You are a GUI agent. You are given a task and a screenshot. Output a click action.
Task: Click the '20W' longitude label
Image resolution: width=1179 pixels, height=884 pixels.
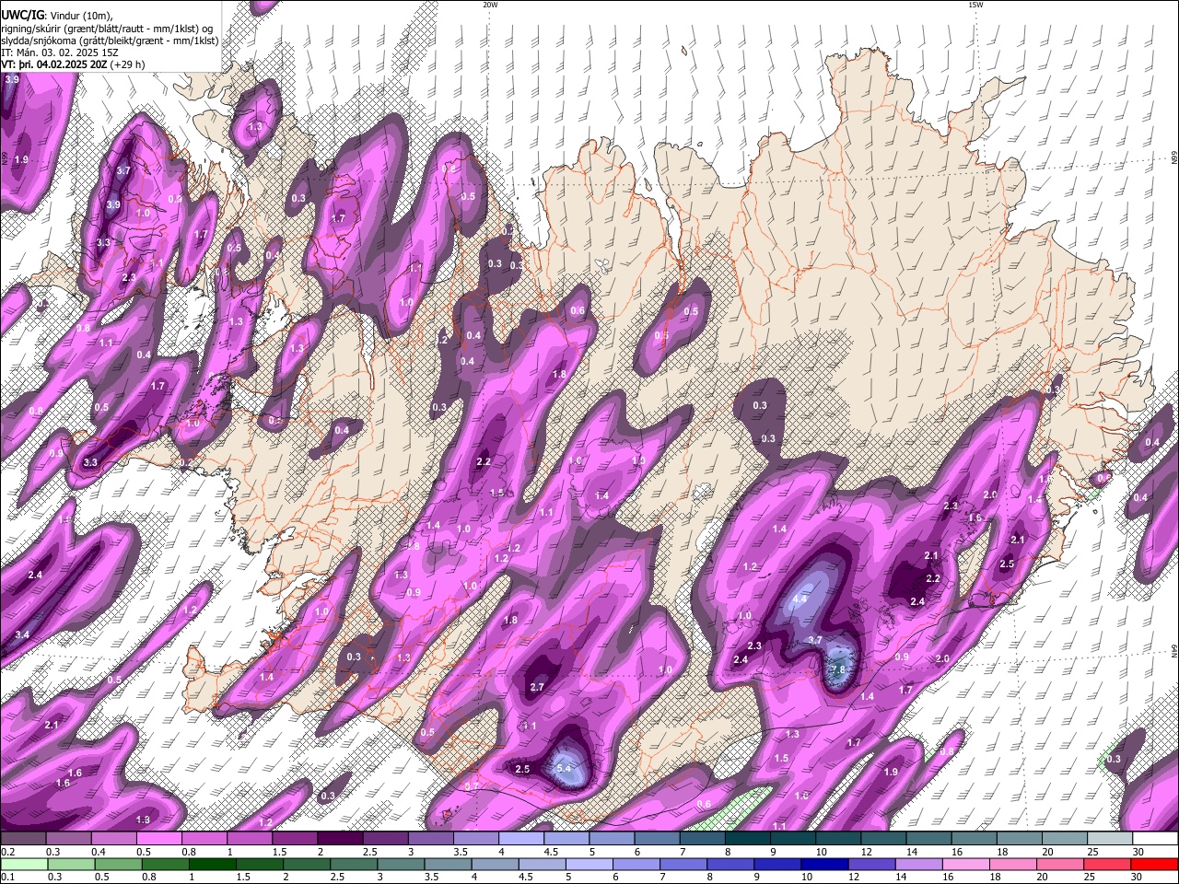point(490,5)
